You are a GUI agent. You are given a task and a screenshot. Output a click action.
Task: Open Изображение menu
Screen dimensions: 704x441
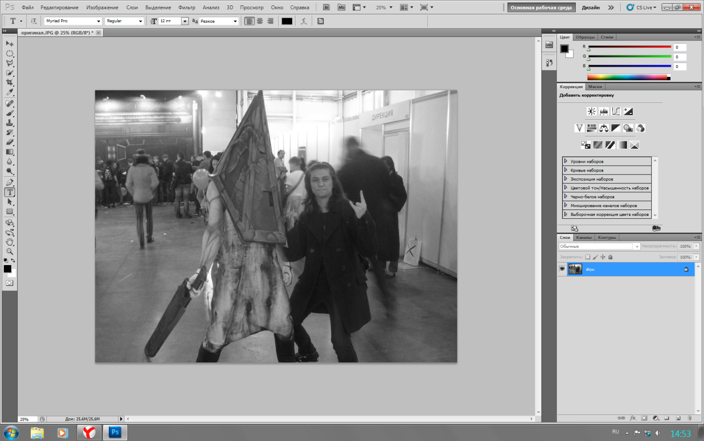coord(102,7)
